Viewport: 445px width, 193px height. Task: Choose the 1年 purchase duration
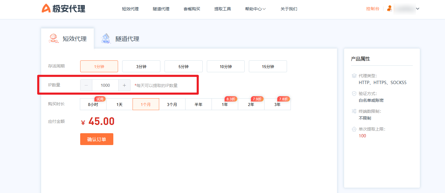[x=225, y=104]
